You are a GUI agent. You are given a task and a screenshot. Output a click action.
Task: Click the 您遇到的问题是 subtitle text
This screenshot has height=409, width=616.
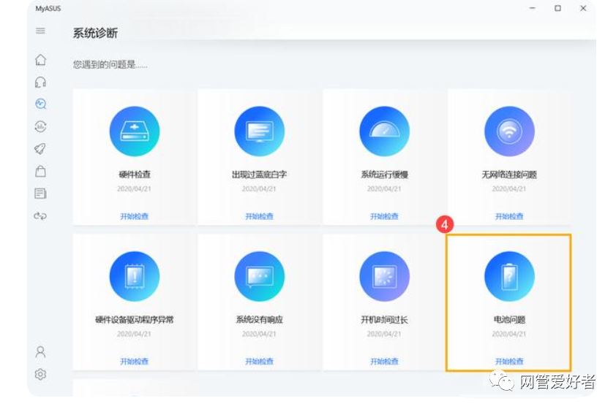coord(110,65)
